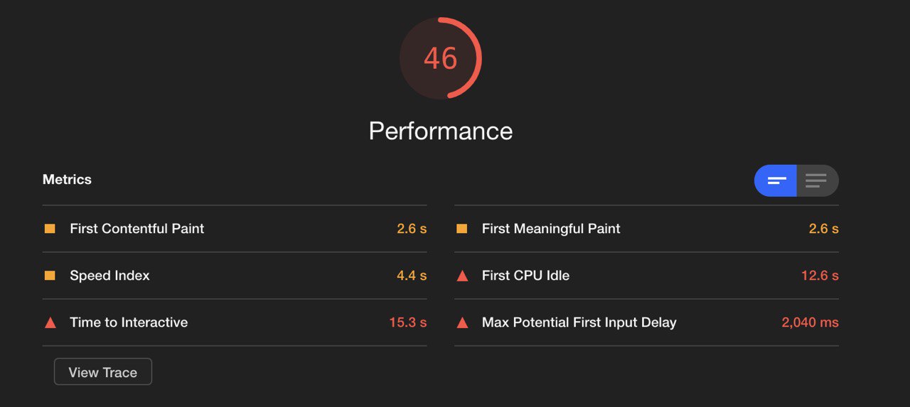Expand the First CPU Idle metric row

coord(647,276)
